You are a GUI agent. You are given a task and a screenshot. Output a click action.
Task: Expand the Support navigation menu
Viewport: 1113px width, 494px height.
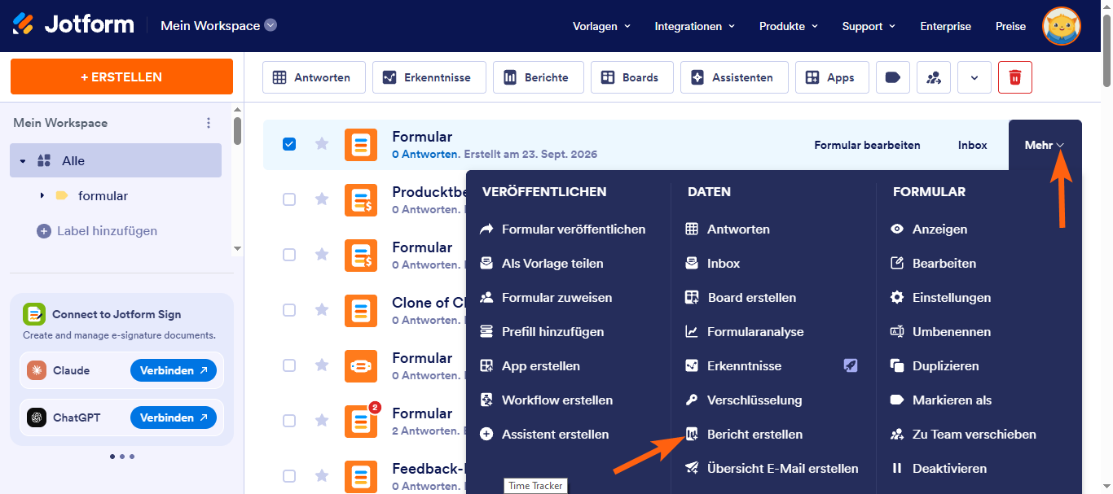tap(869, 26)
